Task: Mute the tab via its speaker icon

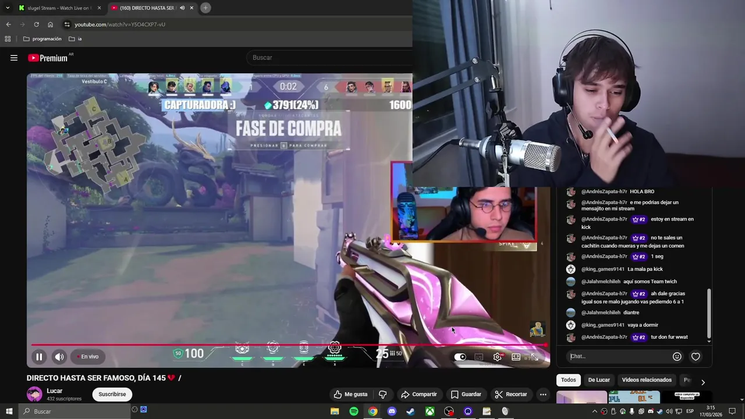Action: (x=182, y=8)
